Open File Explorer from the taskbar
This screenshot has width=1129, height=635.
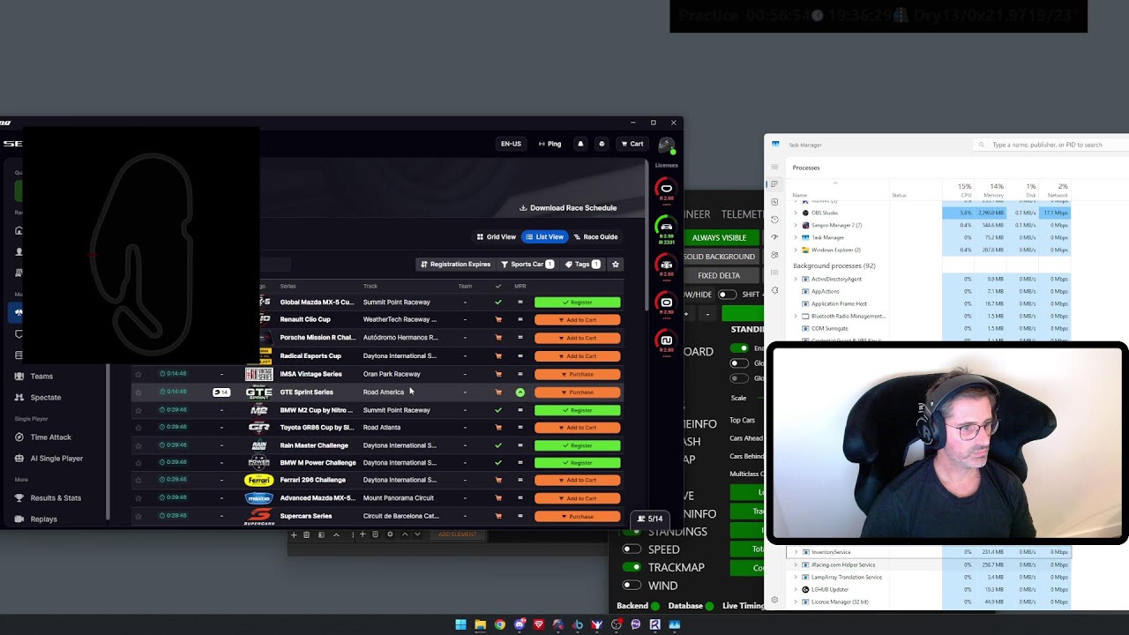pos(480,624)
